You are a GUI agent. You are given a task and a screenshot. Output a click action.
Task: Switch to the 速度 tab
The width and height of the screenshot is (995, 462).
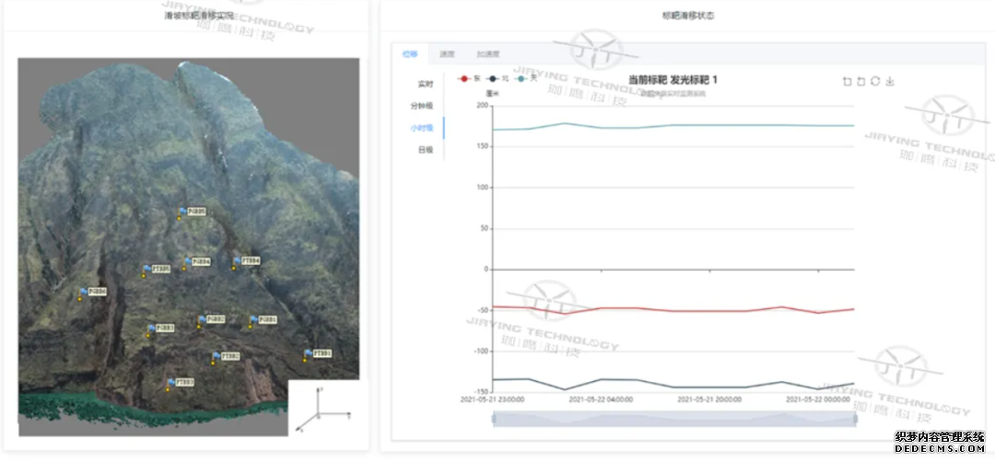[447, 53]
